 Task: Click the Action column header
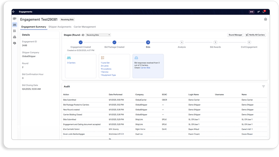66,94
